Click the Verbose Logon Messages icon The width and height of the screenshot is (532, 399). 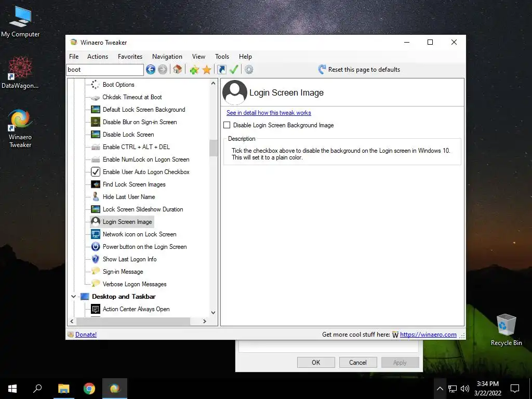(x=96, y=284)
